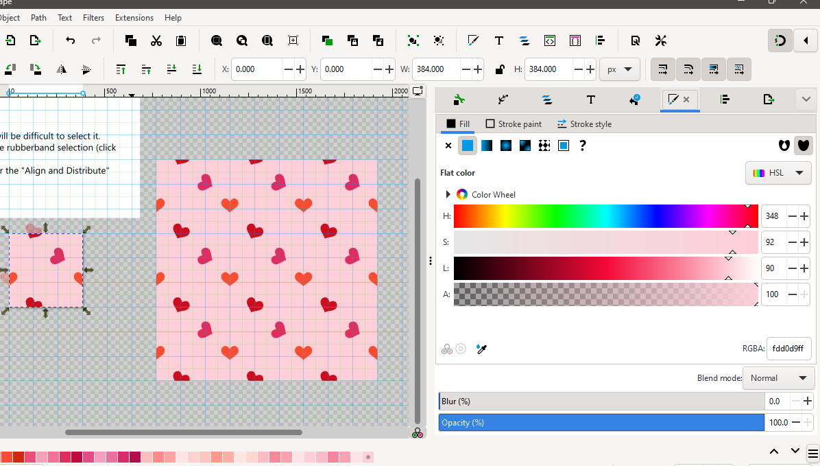The image size is (820, 466).
Task: Increase the Hue value plus button
Action: (x=804, y=216)
